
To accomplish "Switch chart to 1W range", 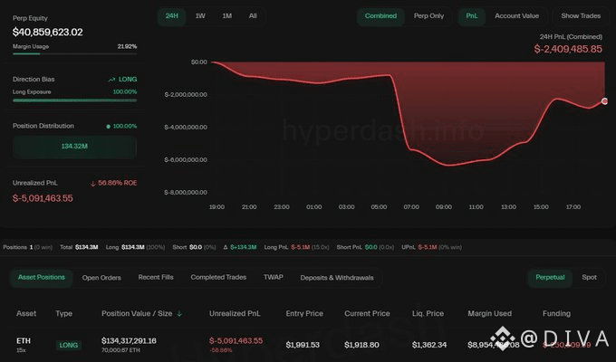I will point(200,16).
